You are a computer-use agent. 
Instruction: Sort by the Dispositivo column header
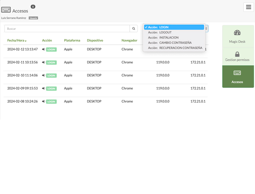95,40
